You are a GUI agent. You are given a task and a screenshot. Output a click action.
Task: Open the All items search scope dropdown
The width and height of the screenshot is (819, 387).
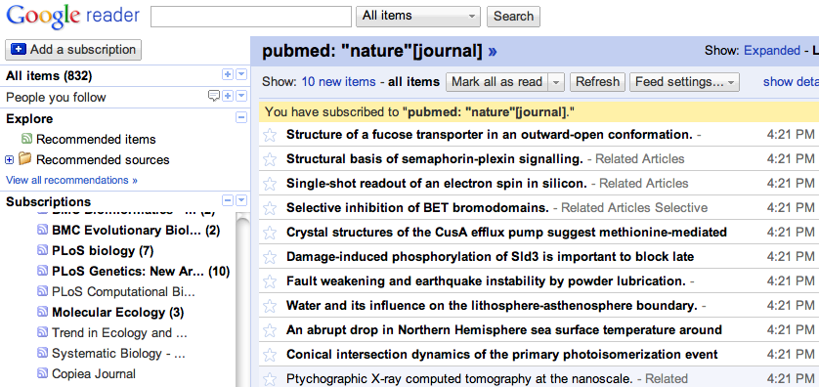coord(418,17)
